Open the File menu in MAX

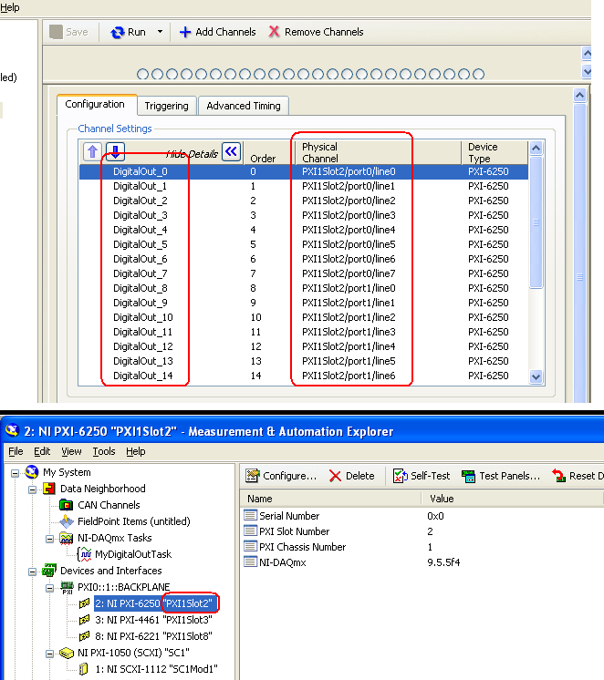pos(16,451)
